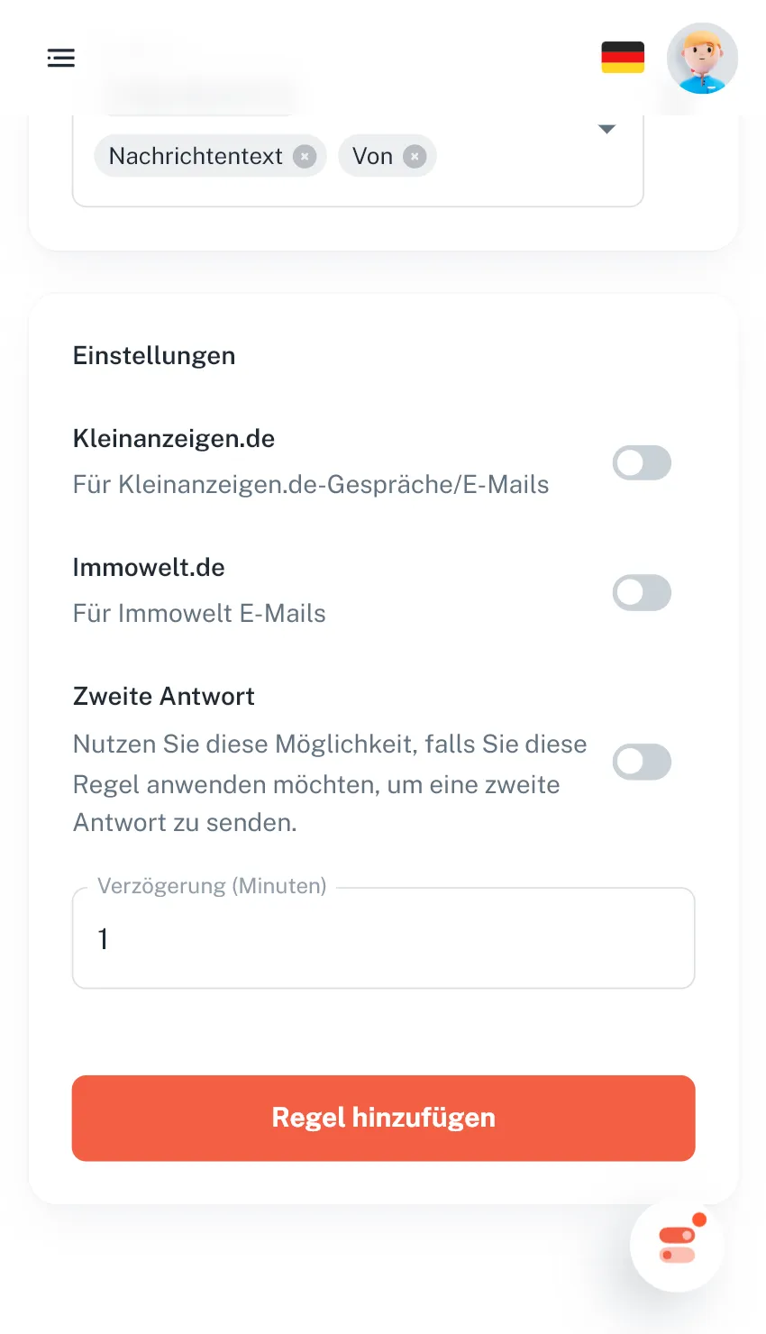The image size is (766, 1334).
Task: Remove the Nachrichtentext chip with its x icon
Action: click(305, 157)
